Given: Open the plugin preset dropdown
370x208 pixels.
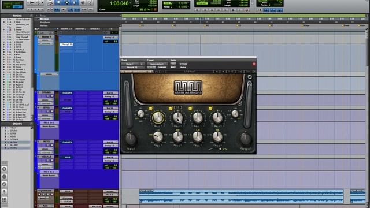Looking at the screenshot, I should tap(157, 64).
